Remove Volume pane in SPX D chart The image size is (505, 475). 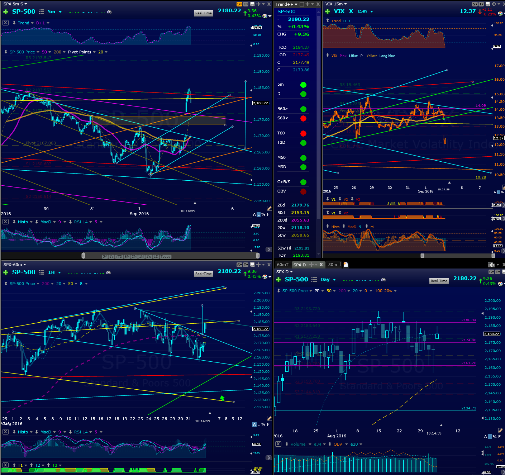coord(278,444)
